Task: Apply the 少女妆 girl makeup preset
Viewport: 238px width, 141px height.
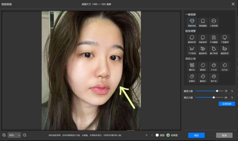Action: 214,67
